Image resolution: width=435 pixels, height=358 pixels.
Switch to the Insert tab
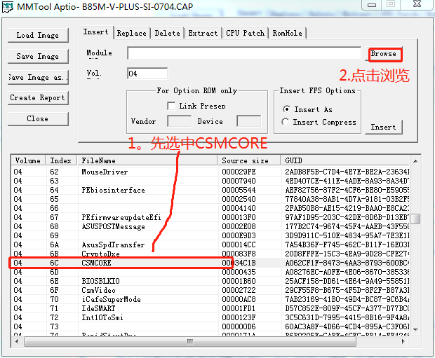click(x=96, y=32)
